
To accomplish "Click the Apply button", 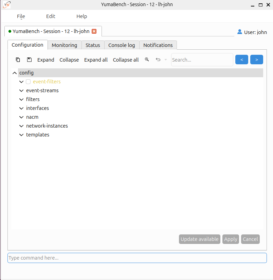I will pos(231,239).
